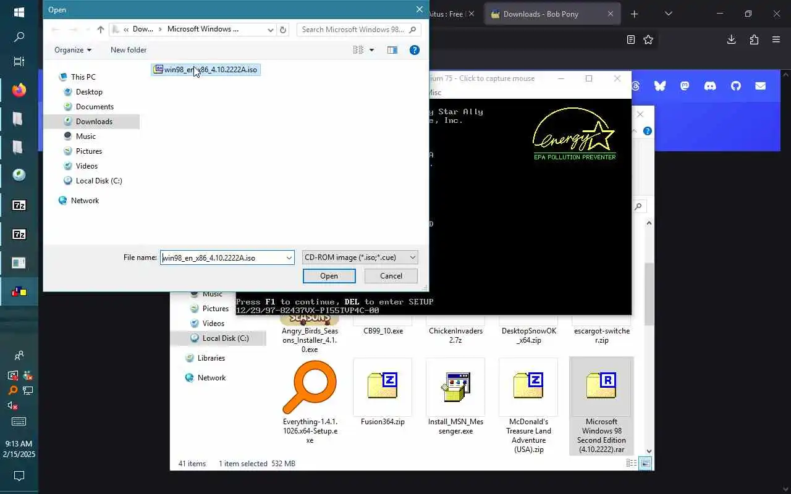Select Network in Open dialog tree
Image resolution: width=791 pixels, height=494 pixels.
[85, 201]
